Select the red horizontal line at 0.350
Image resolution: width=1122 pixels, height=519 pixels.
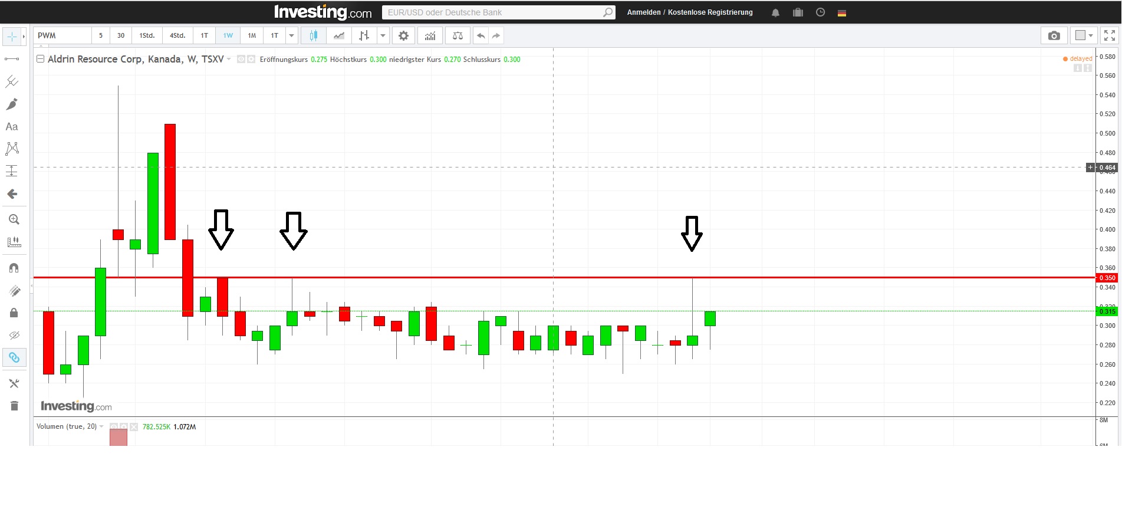[x=564, y=277]
